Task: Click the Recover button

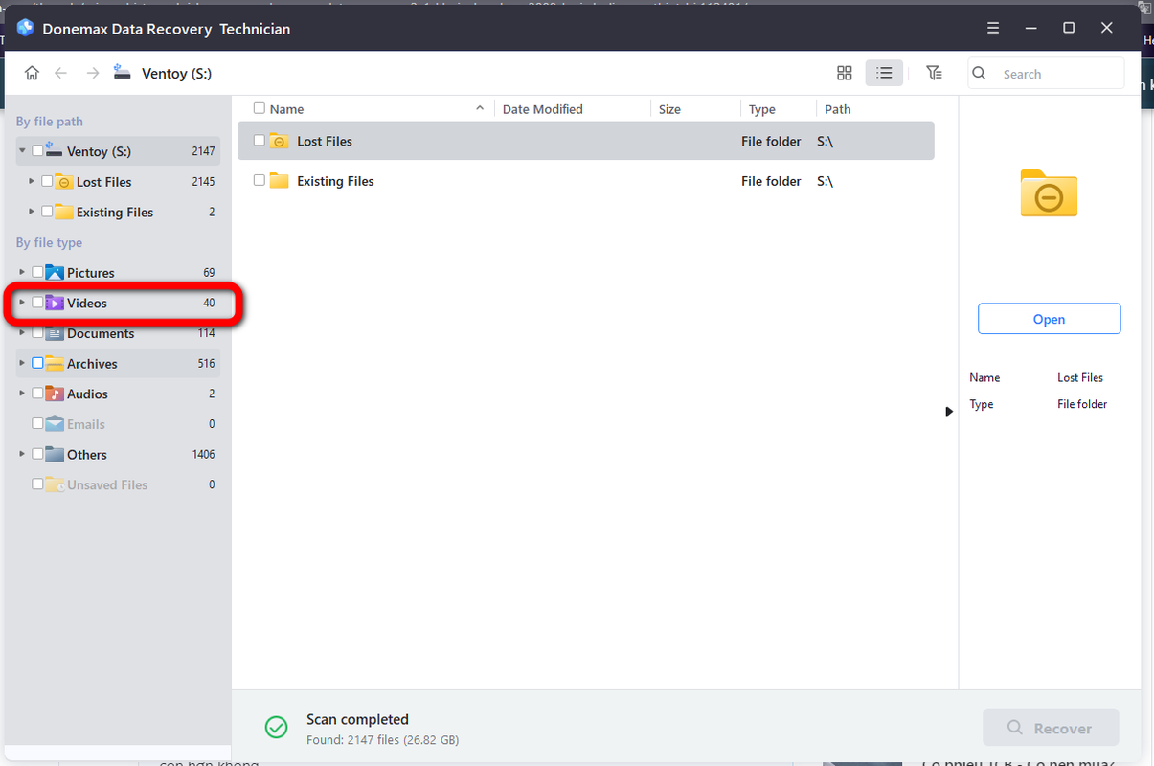Action: (x=1051, y=728)
